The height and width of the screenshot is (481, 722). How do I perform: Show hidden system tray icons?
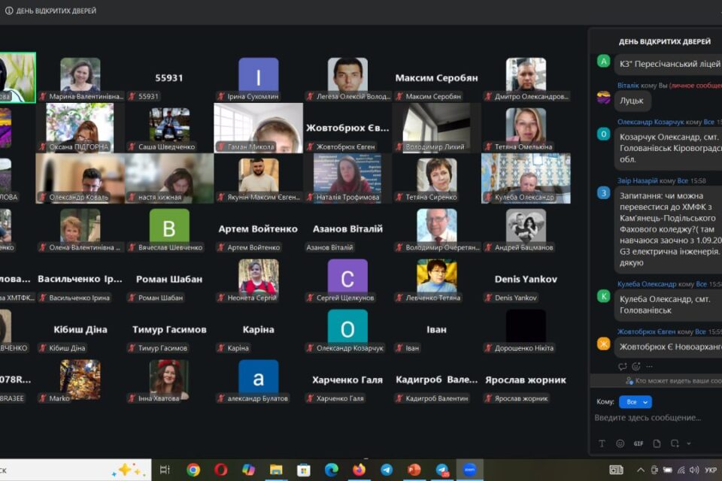[641, 470]
